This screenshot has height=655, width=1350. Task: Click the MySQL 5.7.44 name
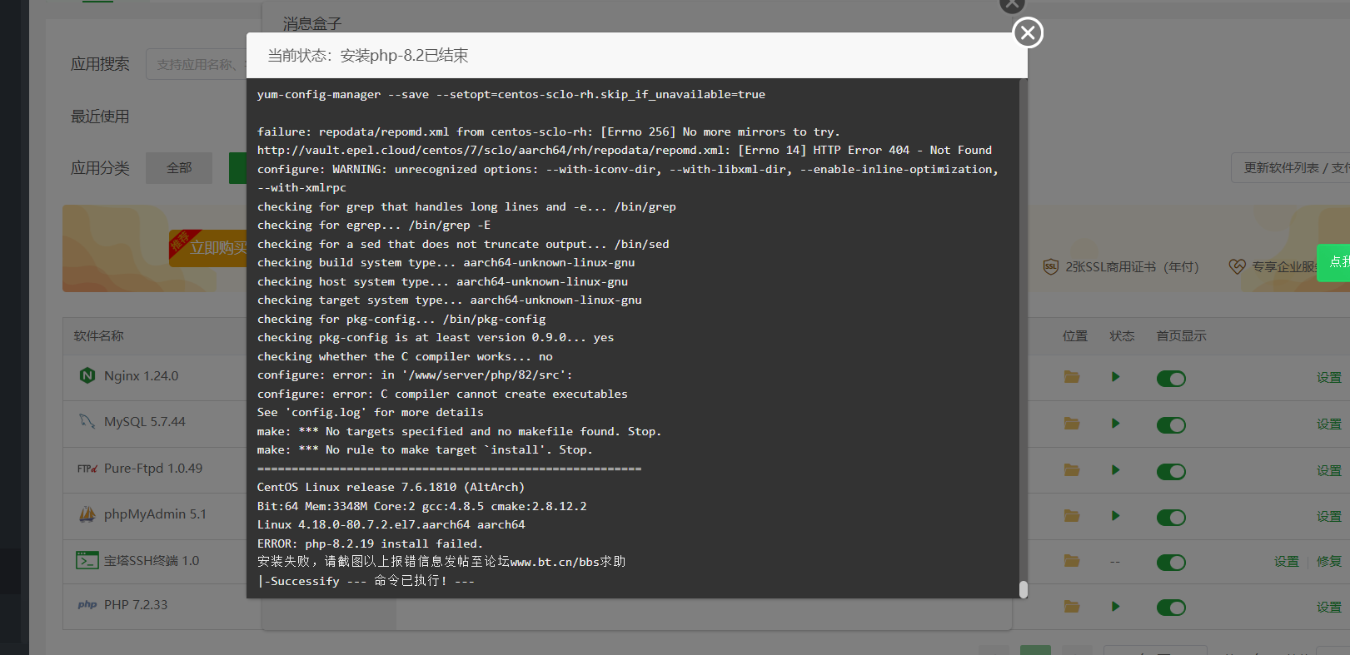[145, 422]
